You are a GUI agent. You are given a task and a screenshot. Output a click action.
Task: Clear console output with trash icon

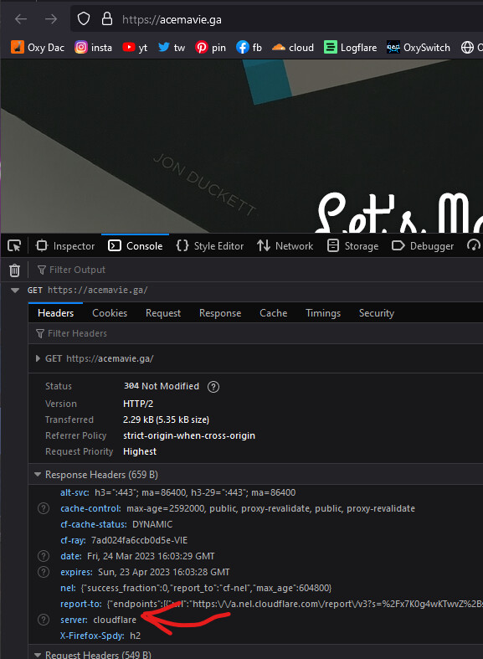[15, 270]
